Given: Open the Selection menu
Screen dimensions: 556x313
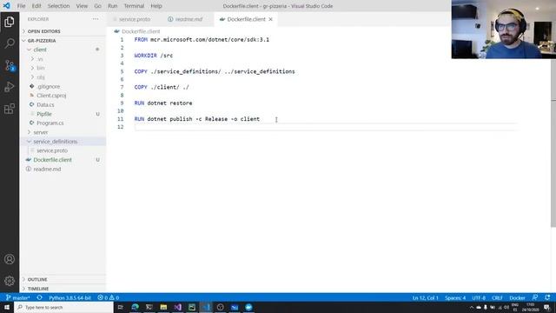Looking at the screenshot, I should (x=58, y=6).
